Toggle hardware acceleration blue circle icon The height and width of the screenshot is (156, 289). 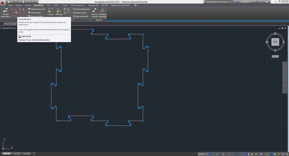271,154
